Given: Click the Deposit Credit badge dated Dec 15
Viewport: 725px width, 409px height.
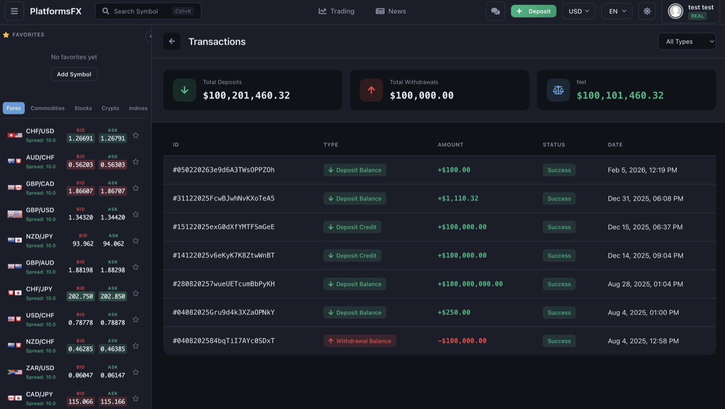Looking at the screenshot, I should click(352, 227).
